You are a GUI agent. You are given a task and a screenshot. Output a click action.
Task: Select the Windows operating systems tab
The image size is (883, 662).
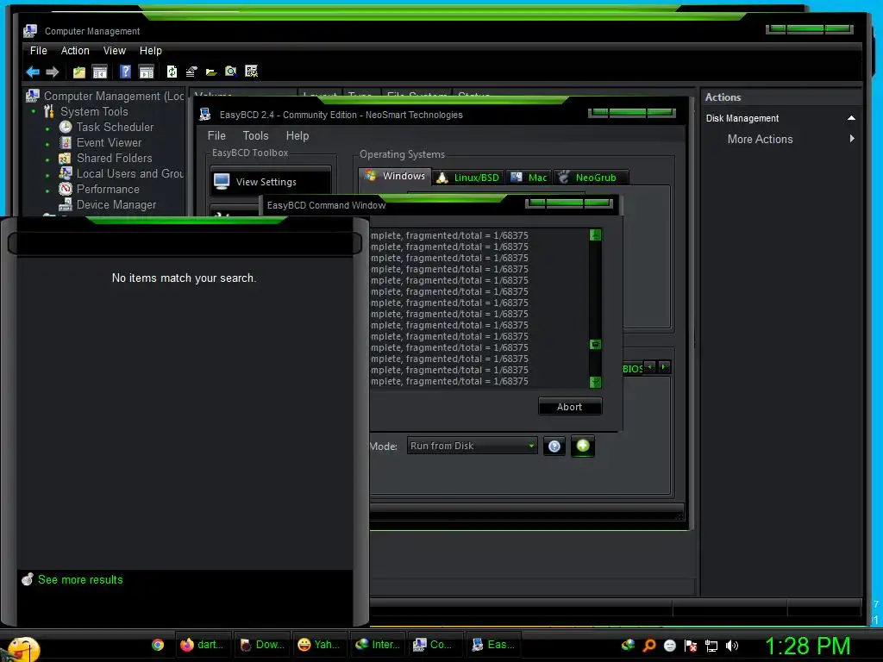[395, 176]
